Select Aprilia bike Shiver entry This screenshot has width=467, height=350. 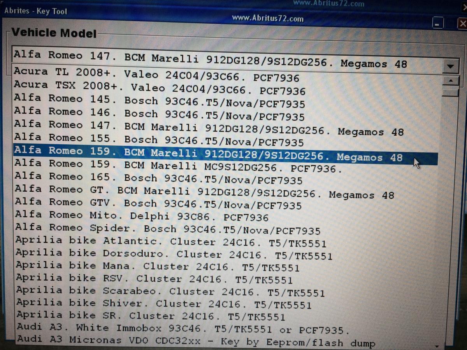pyautogui.click(x=164, y=304)
